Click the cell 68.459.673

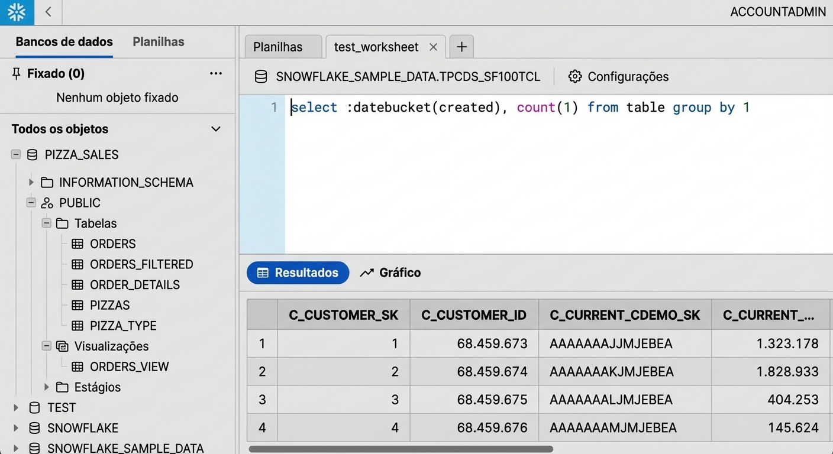[x=474, y=343]
